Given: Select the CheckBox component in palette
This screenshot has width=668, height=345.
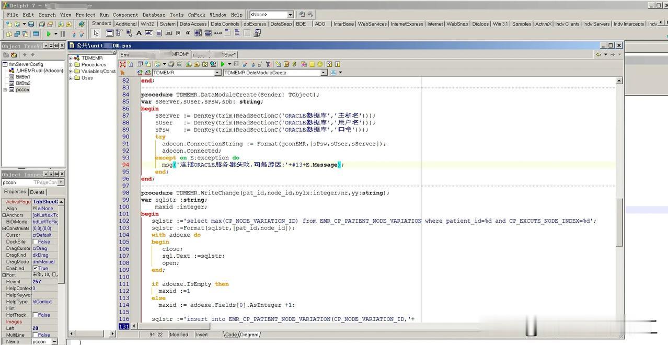Looking at the screenshot, I should click(178, 33).
